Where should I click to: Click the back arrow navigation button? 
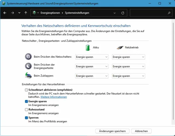pos(5,13)
